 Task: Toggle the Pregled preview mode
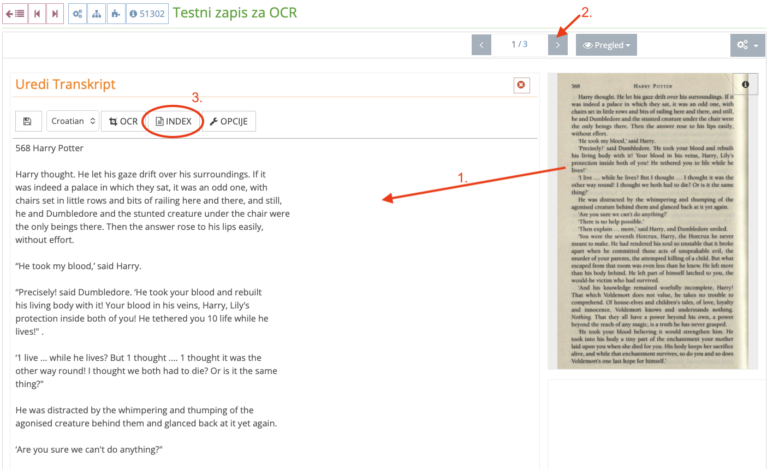[606, 44]
